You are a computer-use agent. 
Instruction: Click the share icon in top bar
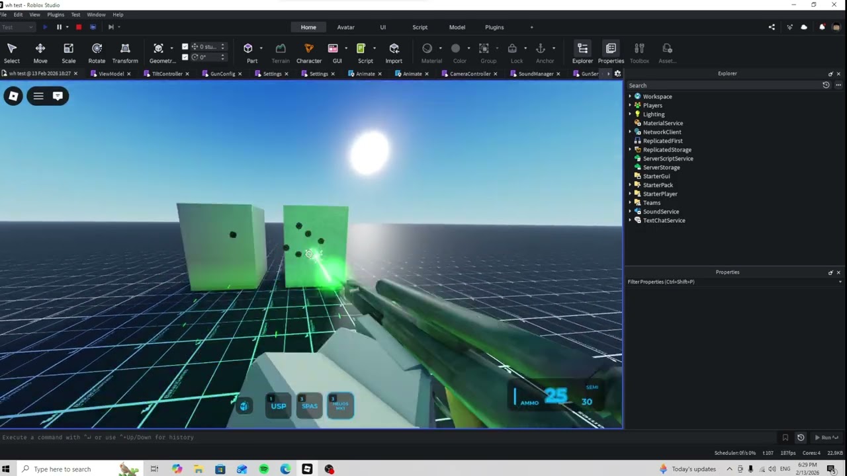pyautogui.click(x=772, y=27)
